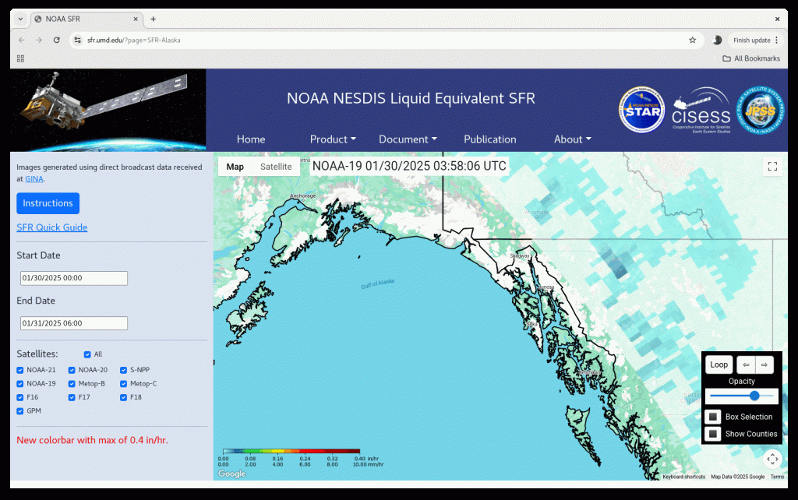
Task: Click the JPSS logo
Action: pos(761,111)
